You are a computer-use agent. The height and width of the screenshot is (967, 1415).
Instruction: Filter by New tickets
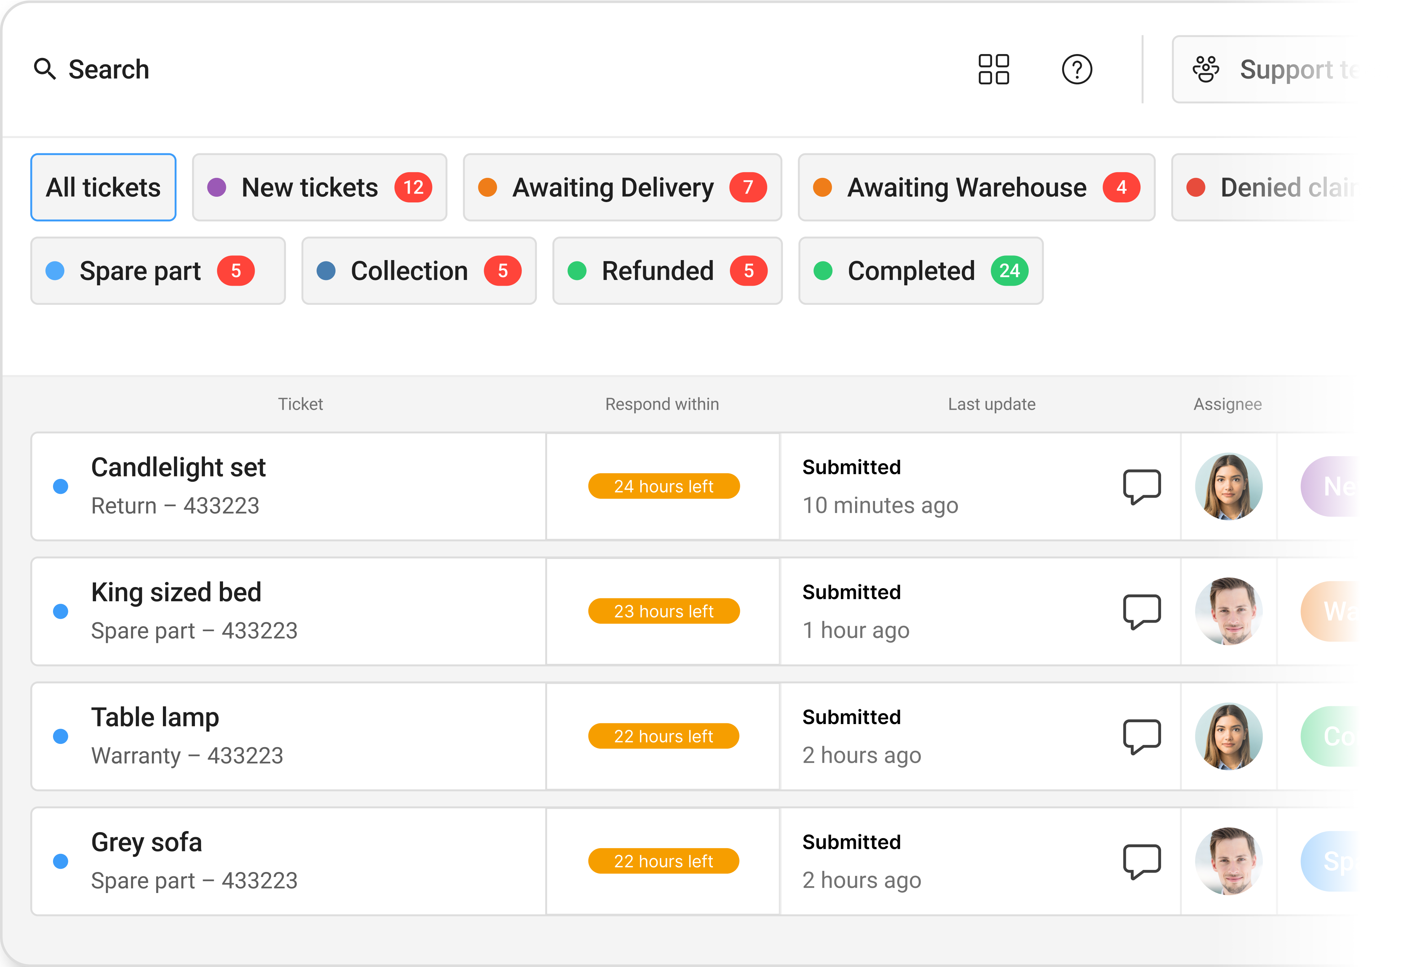319,187
